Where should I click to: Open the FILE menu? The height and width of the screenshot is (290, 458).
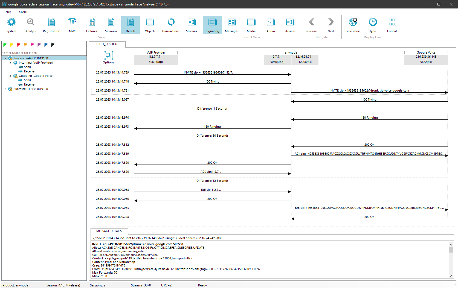[8, 12]
